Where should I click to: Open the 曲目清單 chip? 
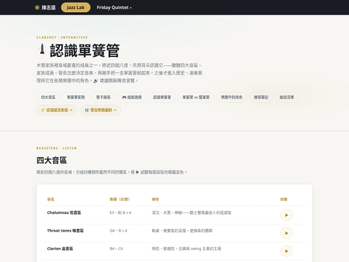[287, 97]
